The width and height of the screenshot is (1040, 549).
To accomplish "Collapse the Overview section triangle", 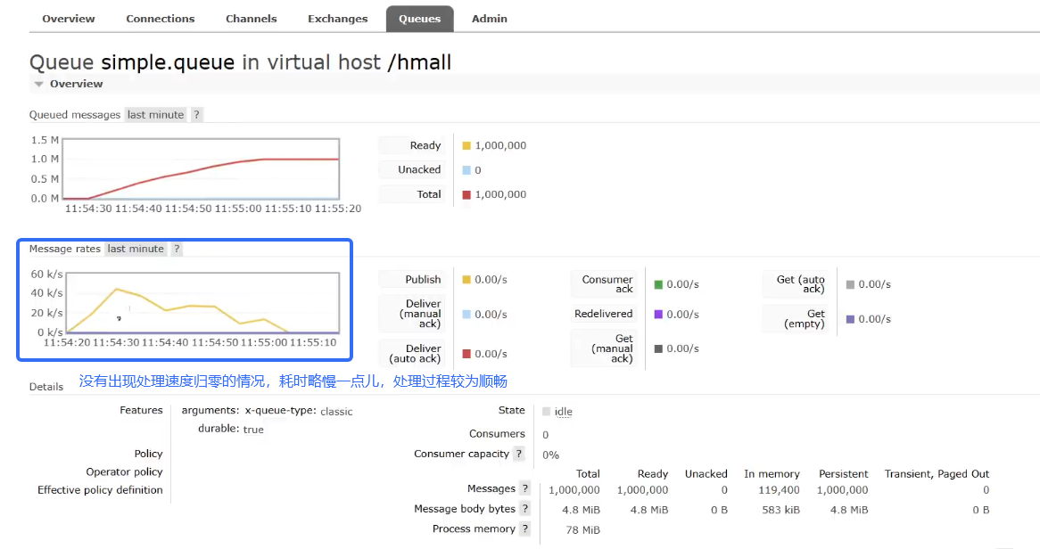I will 38,84.
